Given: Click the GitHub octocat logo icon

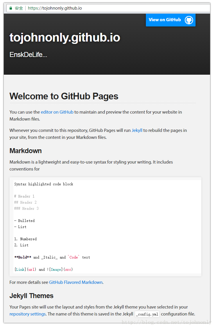Looking at the screenshot, I should click(x=189, y=20).
